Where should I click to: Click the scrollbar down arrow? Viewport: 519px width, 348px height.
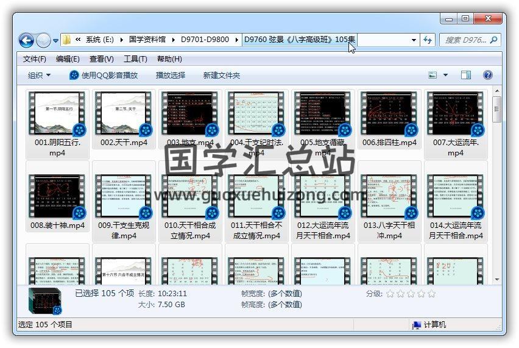point(497,280)
